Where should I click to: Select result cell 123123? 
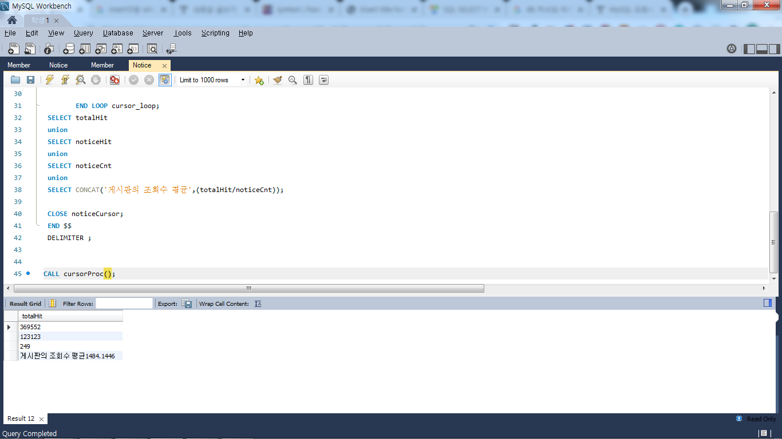70,337
